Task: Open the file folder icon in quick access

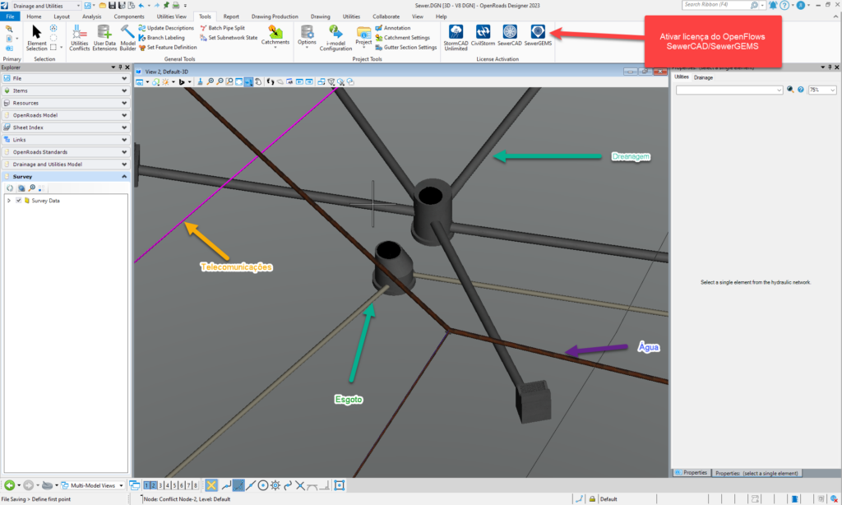Action: [x=102, y=6]
